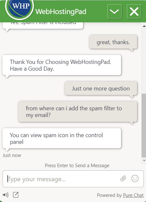Open the emoji picker smiley icon
This screenshot has width=146, height=202.
point(135,179)
